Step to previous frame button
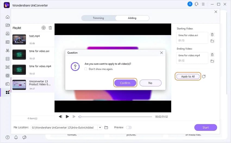Image resolution: width=231 pixels, height=143 pixels. point(60,116)
